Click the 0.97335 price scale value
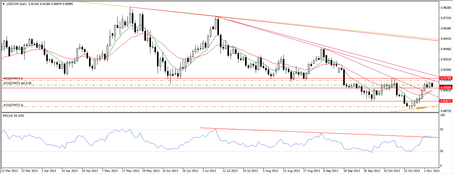The height and width of the screenshot is (174, 453). [446, 18]
